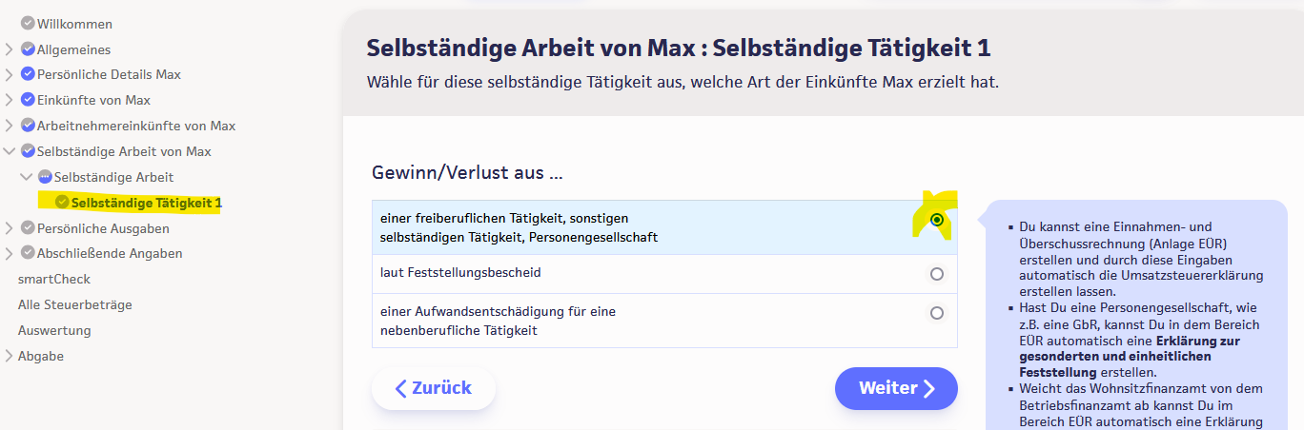Click the checkmark icon beside Persönliche Ausgaben
The image size is (1304, 430).
coord(28,228)
